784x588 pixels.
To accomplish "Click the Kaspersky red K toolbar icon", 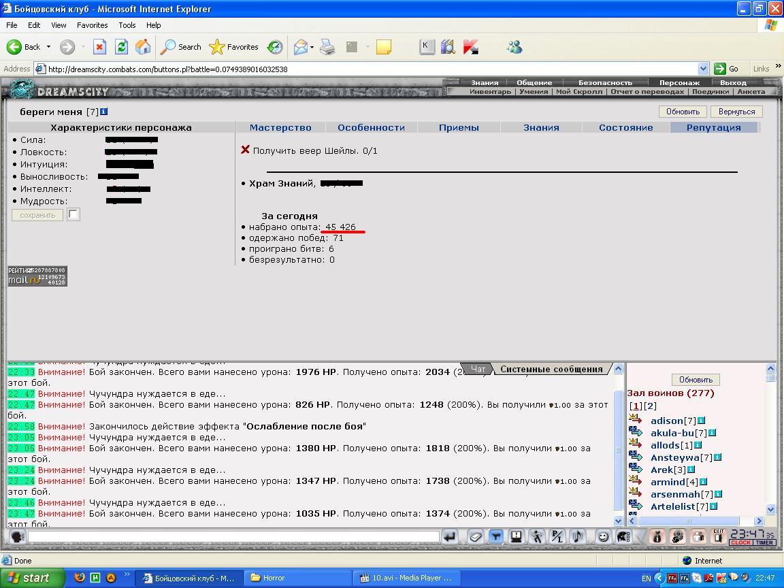I will pyautogui.click(x=470, y=47).
